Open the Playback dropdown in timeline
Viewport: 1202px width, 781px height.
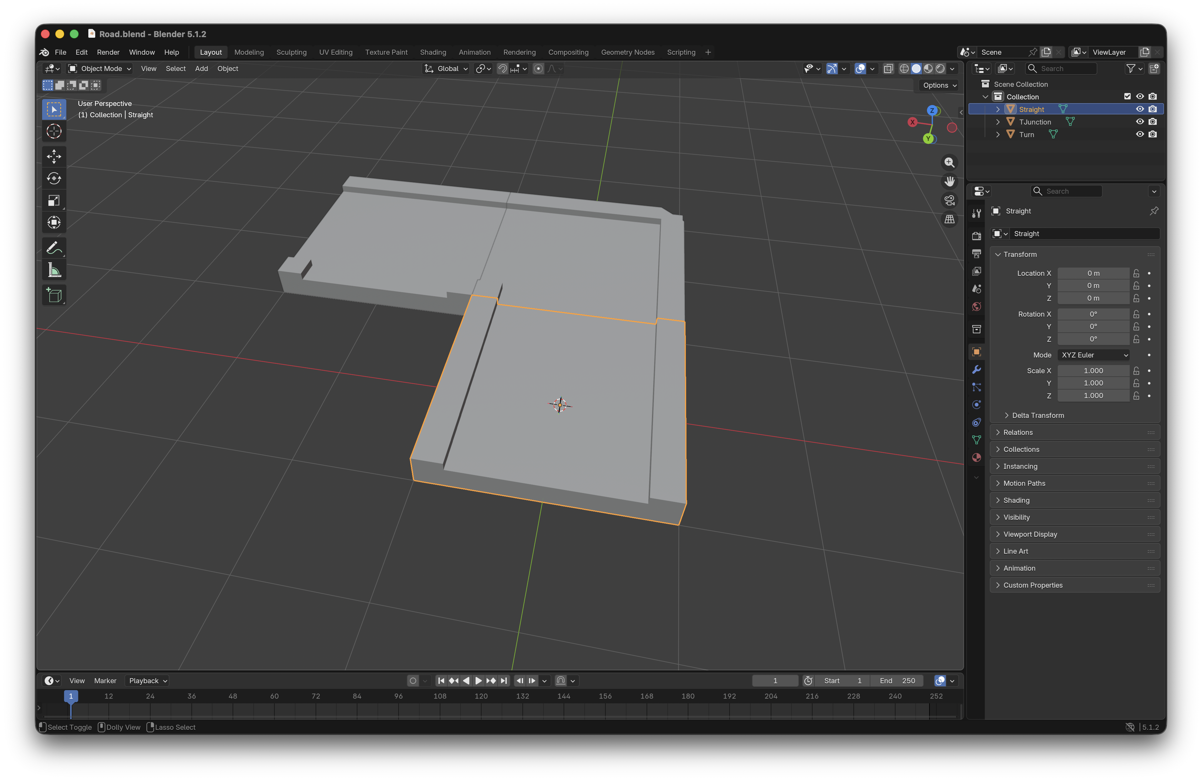pyautogui.click(x=147, y=680)
